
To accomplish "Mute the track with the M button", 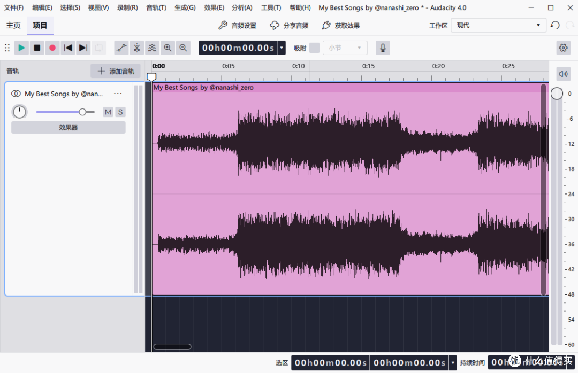I will pyautogui.click(x=108, y=112).
